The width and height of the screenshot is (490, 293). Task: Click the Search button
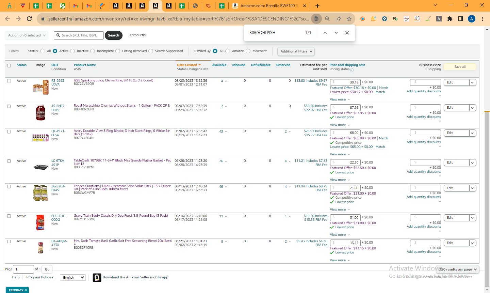[114, 35]
